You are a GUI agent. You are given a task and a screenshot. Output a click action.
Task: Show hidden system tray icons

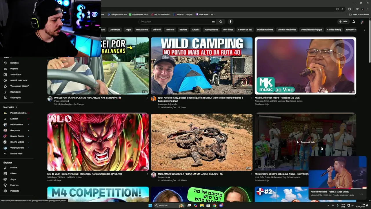tap(328, 206)
